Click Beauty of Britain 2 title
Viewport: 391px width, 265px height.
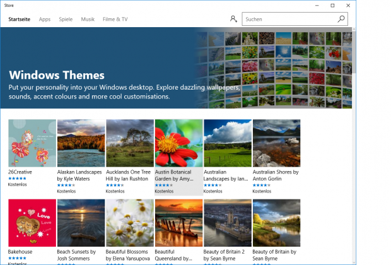coord(224,255)
